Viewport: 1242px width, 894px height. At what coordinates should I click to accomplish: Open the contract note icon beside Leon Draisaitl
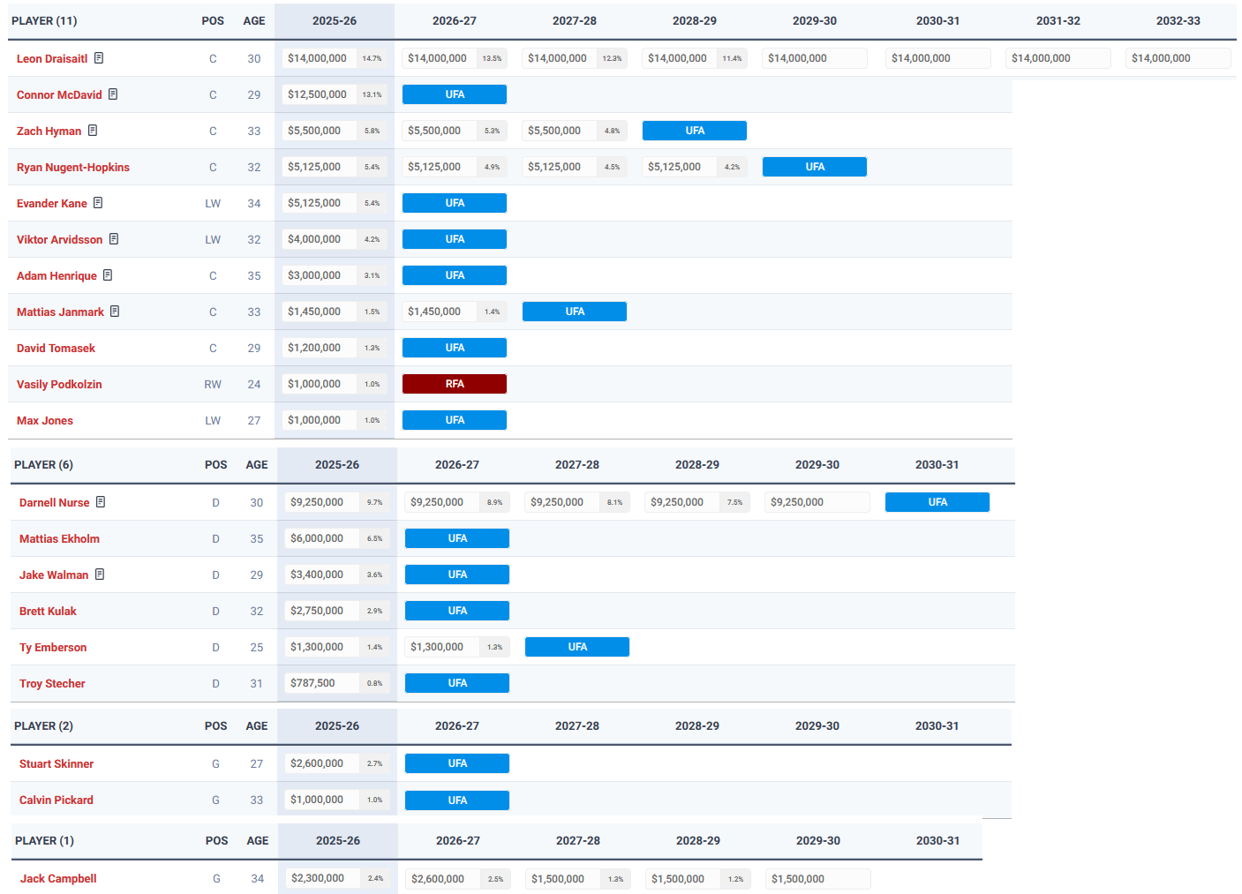point(99,58)
